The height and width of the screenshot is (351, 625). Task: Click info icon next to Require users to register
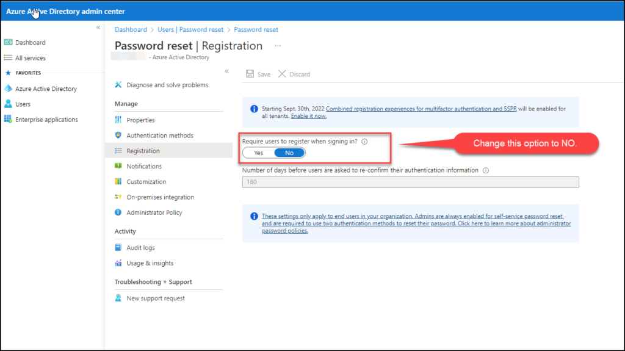coord(364,142)
